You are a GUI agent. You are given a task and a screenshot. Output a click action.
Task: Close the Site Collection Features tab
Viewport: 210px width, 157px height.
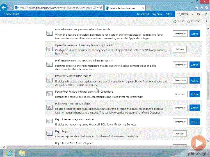(x=143, y=8)
